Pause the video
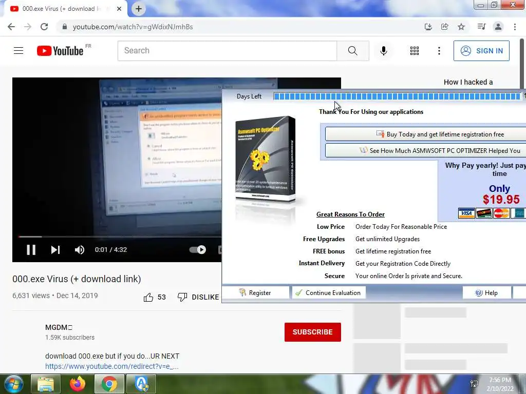Image resolution: width=526 pixels, height=394 pixels. [31, 250]
